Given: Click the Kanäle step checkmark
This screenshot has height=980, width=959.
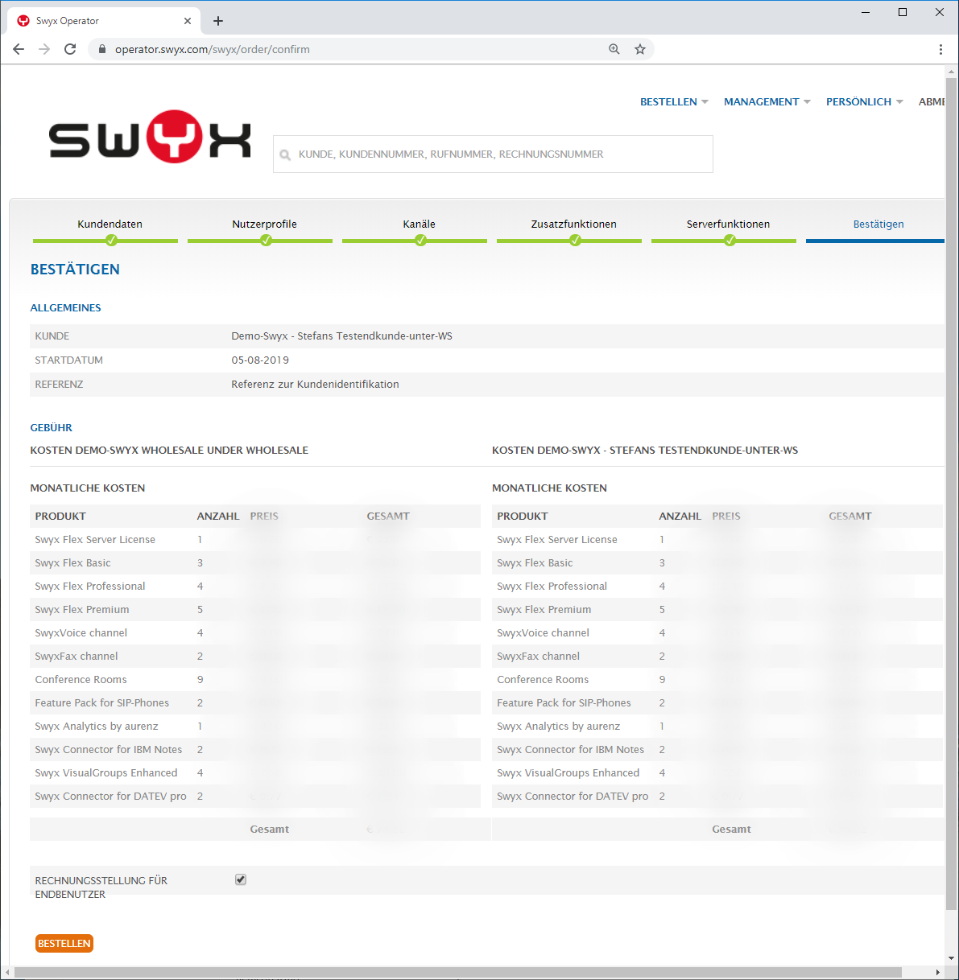Looking at the screenshot, I should 420,240.
